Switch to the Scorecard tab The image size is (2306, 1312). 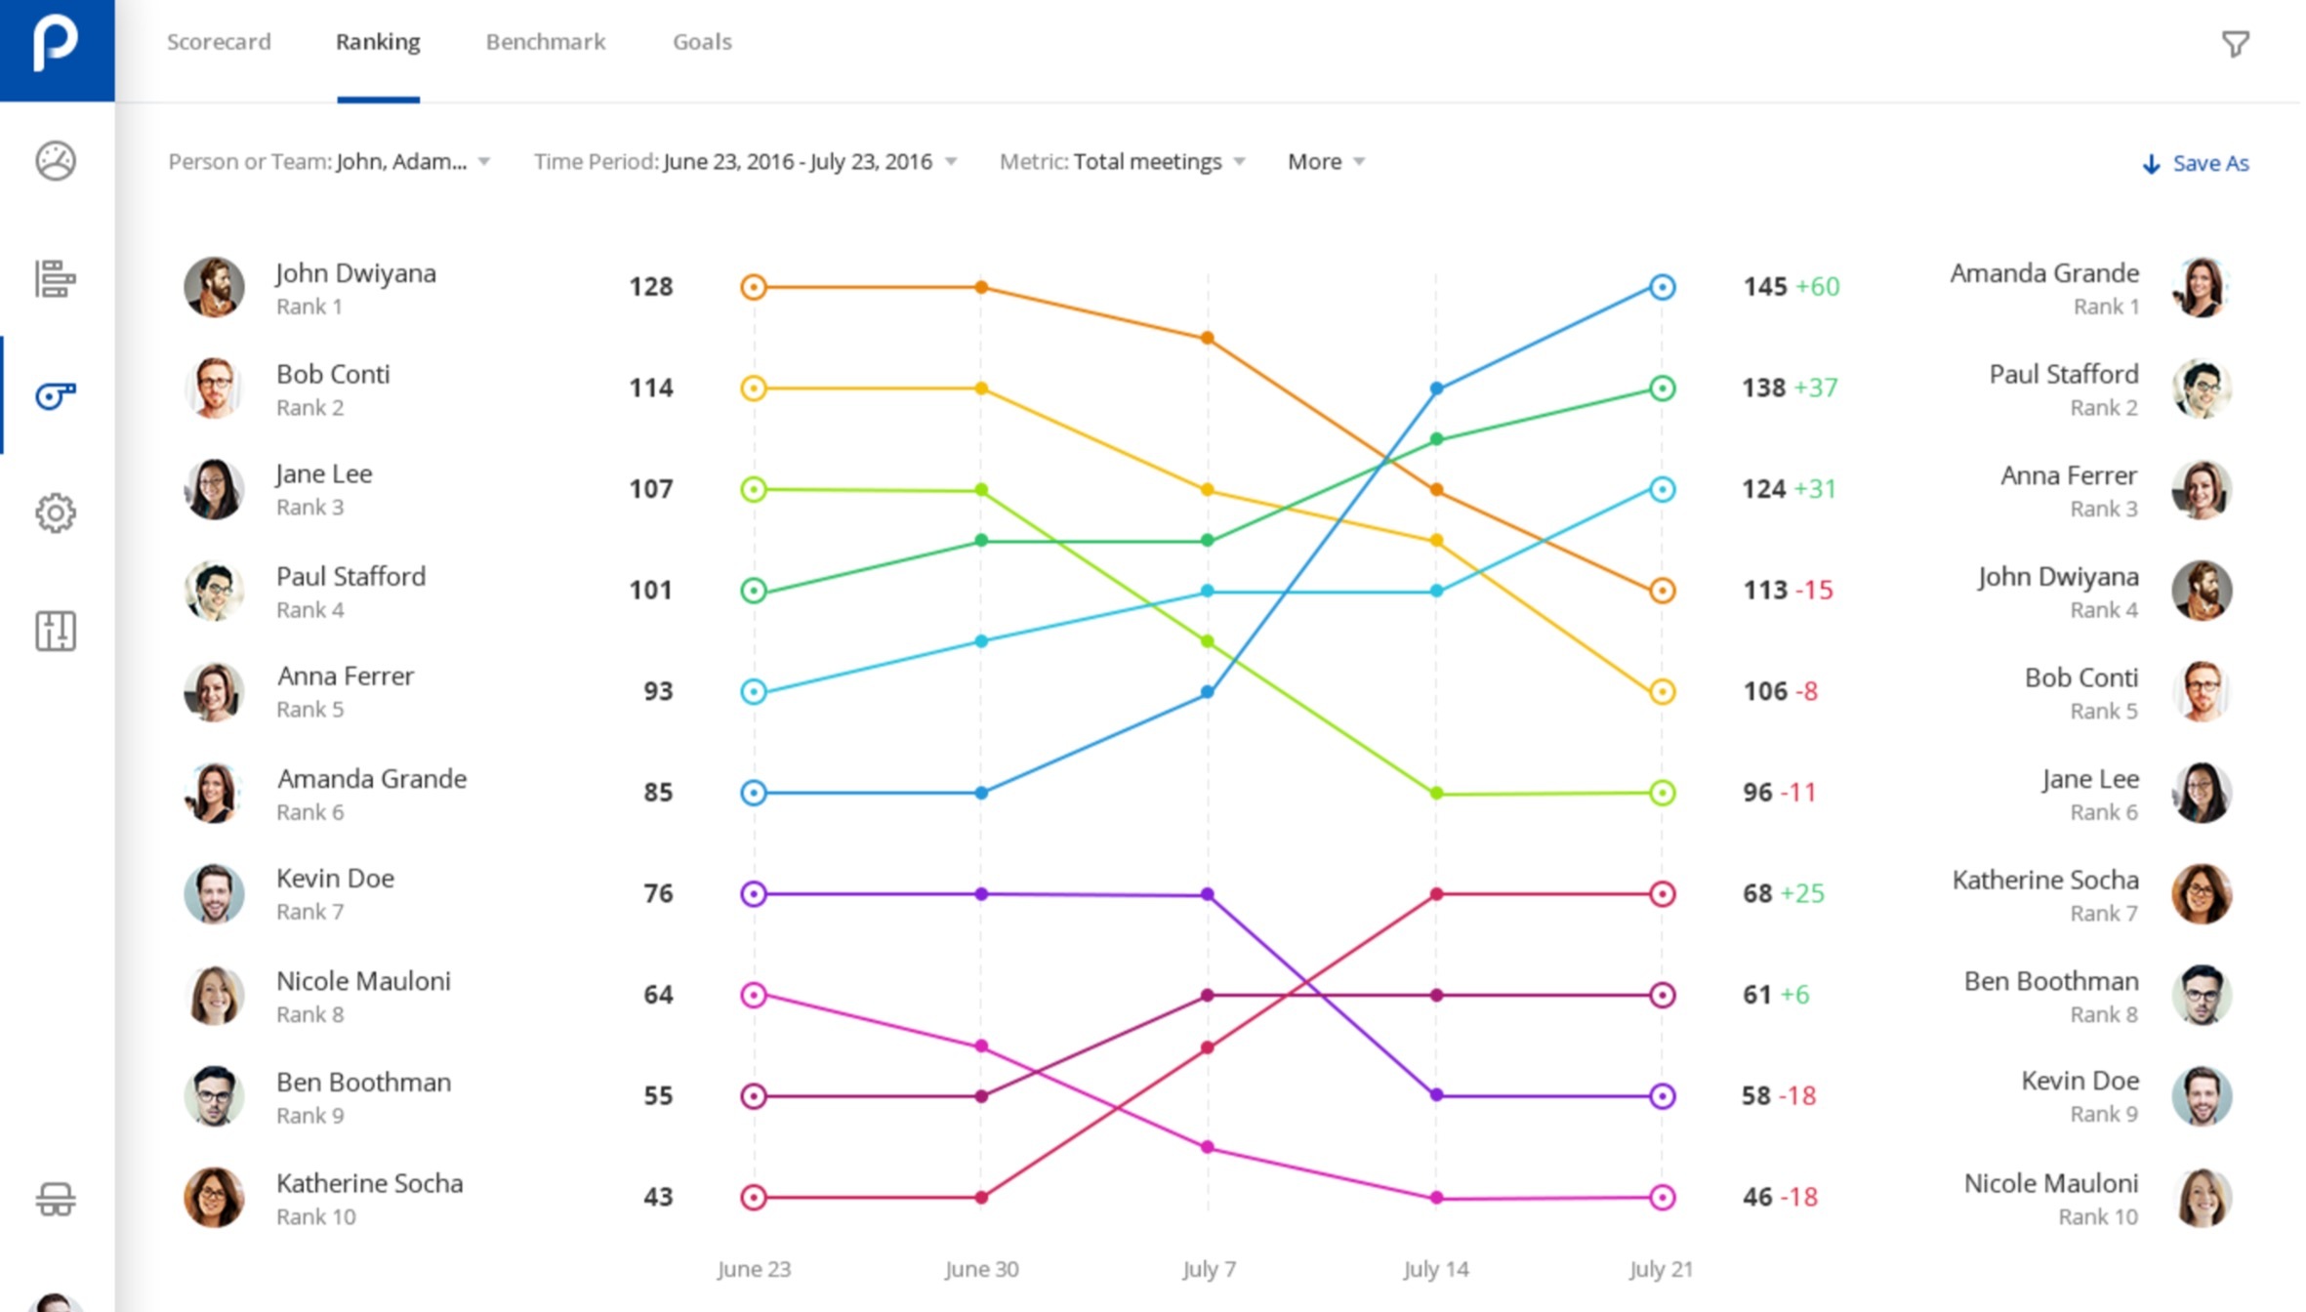click(219, 42)
